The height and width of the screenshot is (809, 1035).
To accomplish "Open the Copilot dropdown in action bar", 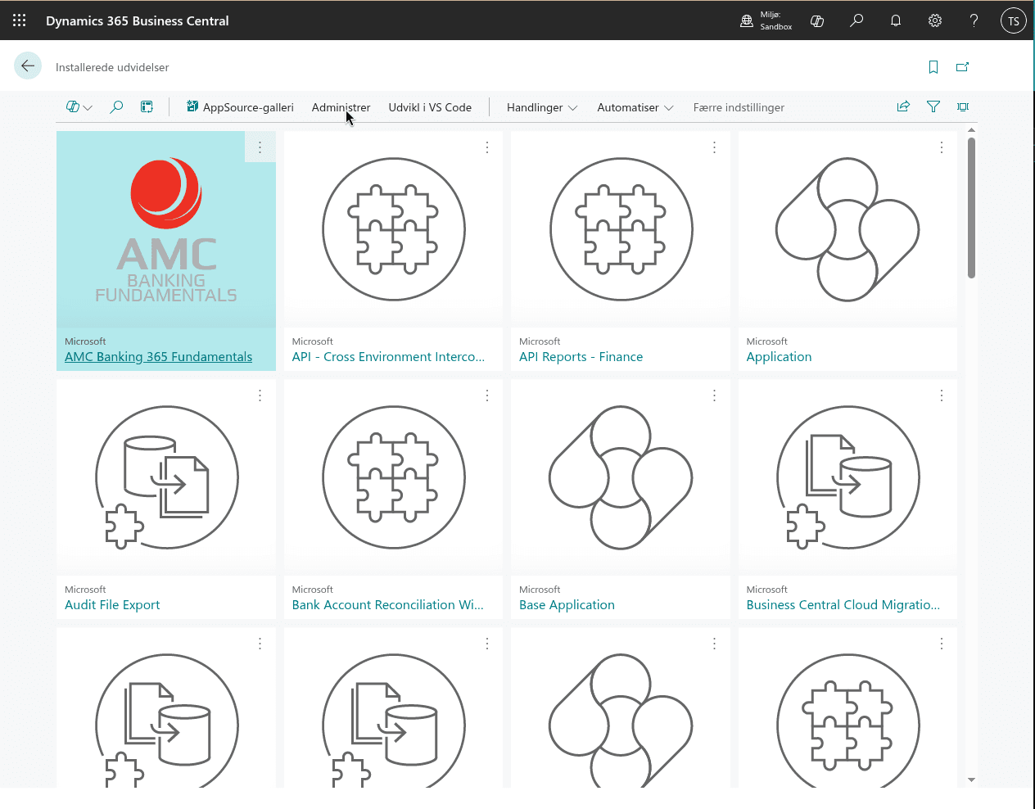I will click(x=79, y=107).
